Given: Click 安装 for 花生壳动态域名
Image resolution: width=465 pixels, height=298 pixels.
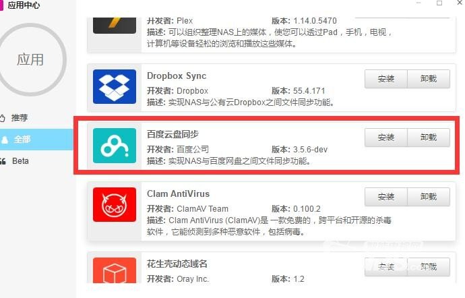Looking at the screenshot, I should click(386, 267).
